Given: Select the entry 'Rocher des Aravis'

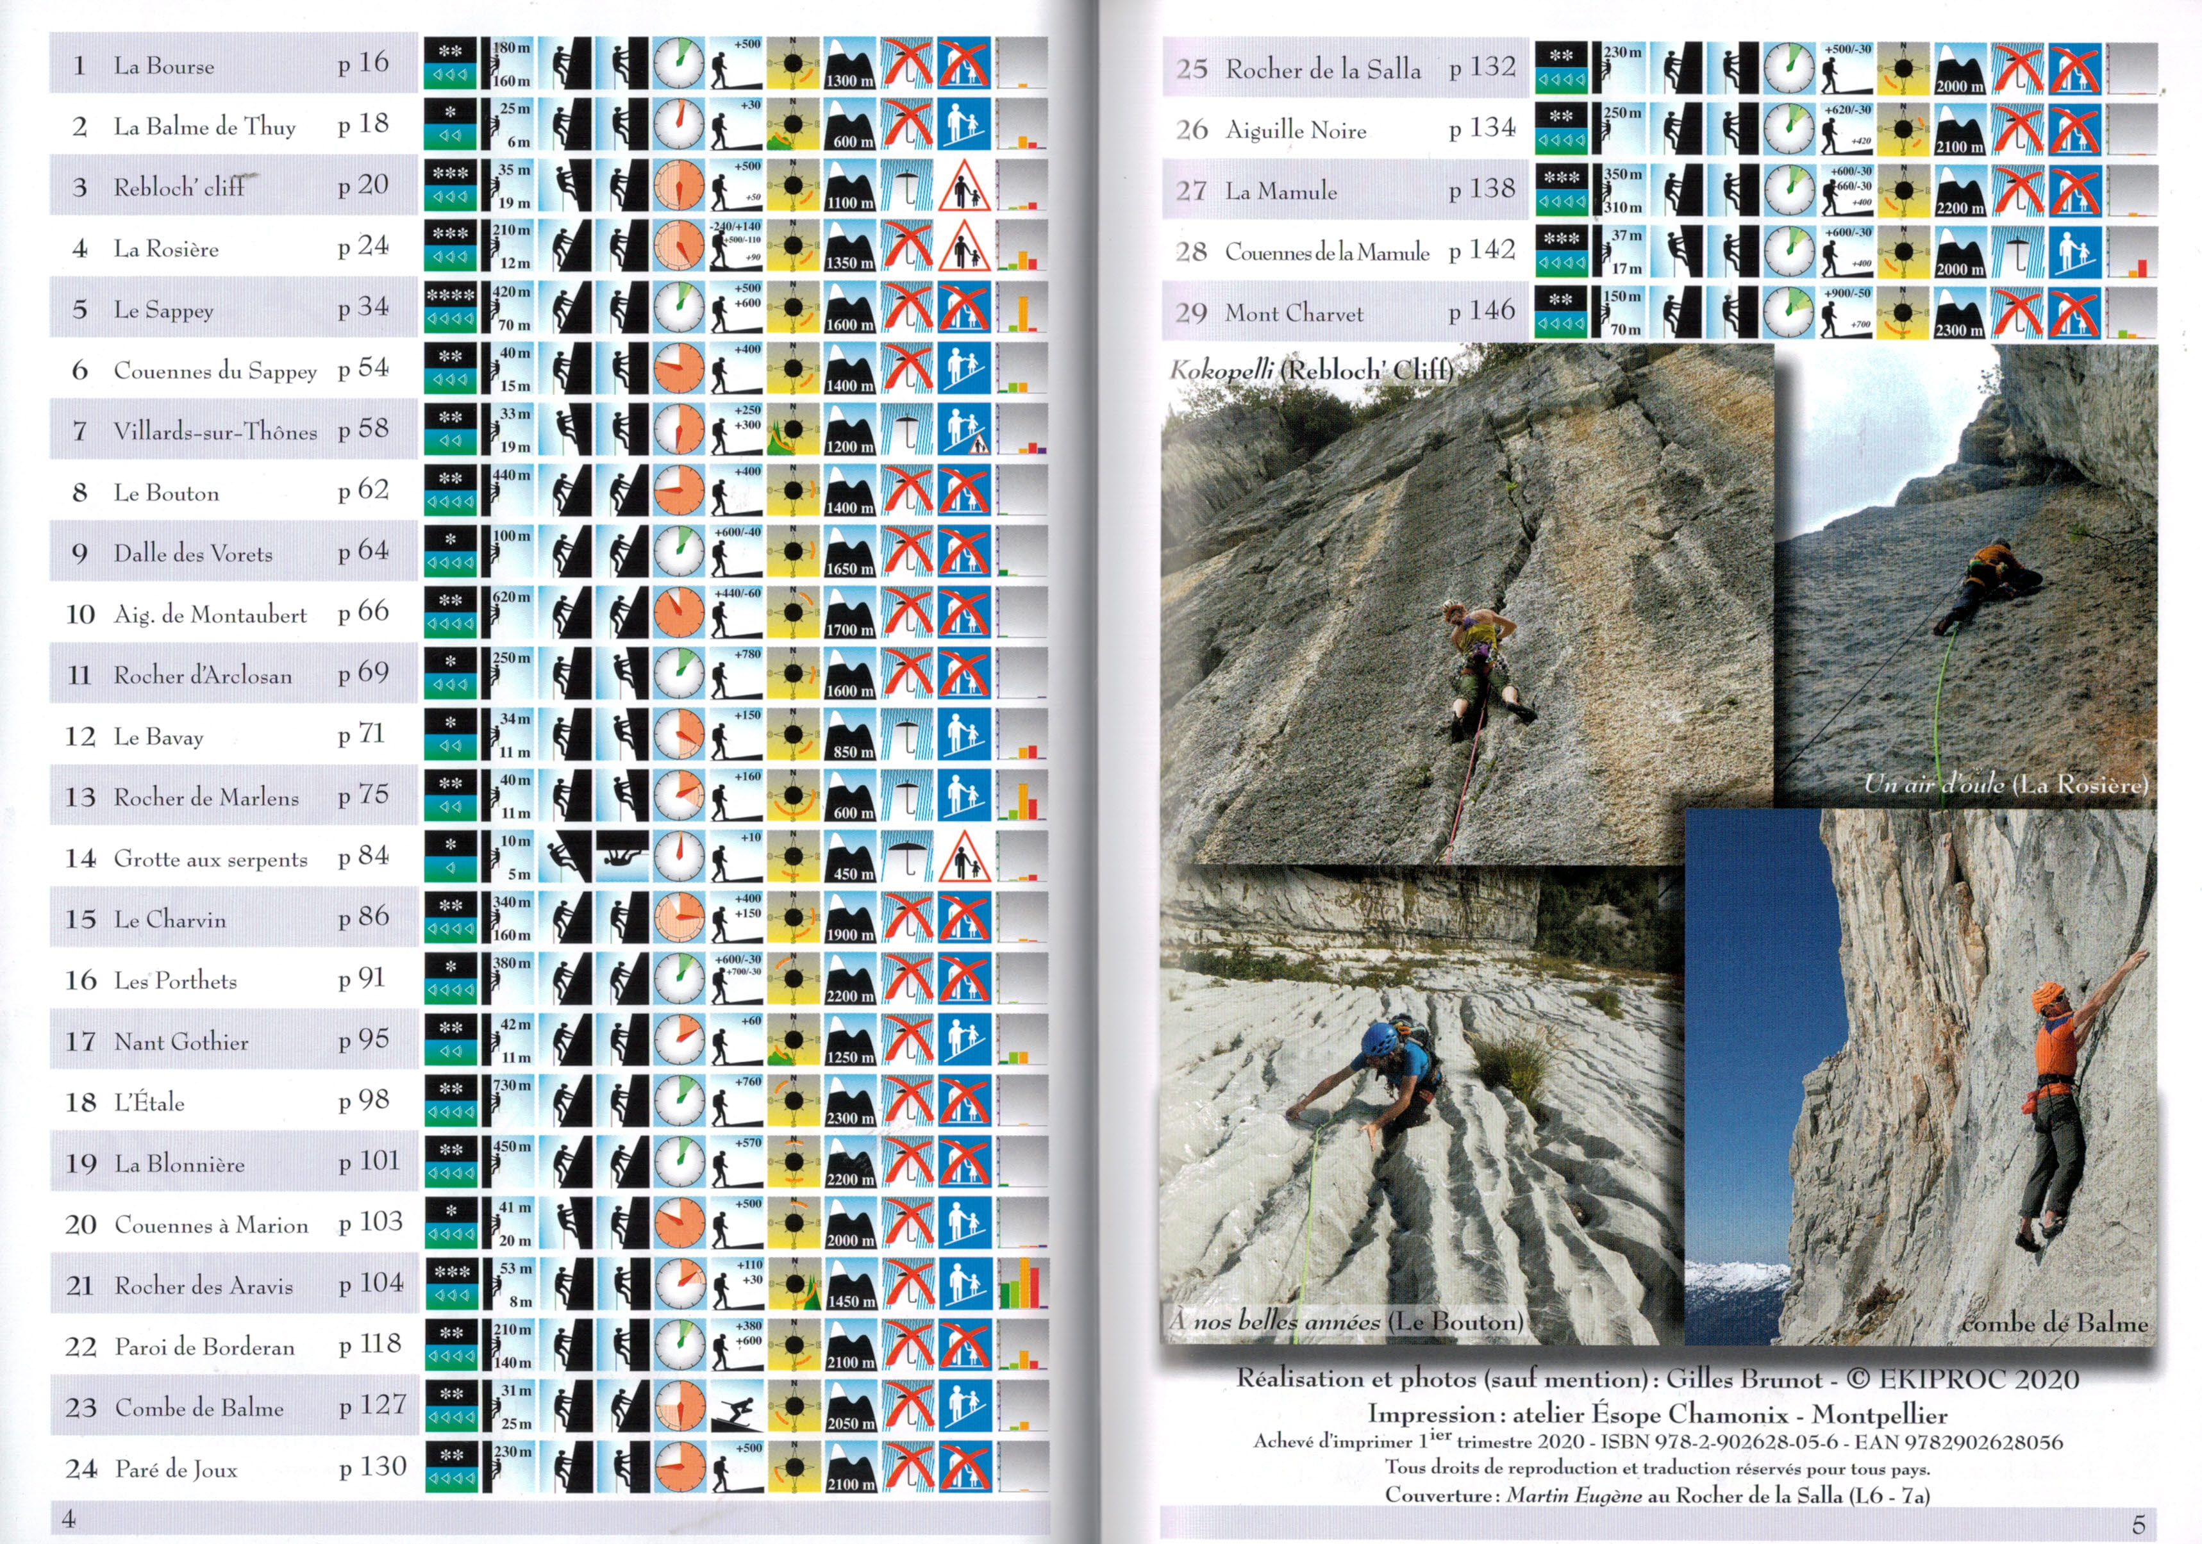Looking at the screenshot, I should click(204, 1286).
